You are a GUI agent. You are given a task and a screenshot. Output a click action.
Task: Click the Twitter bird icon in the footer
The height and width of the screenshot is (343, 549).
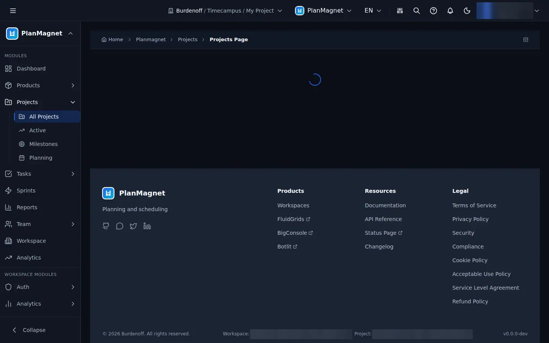tap(133, 226)
